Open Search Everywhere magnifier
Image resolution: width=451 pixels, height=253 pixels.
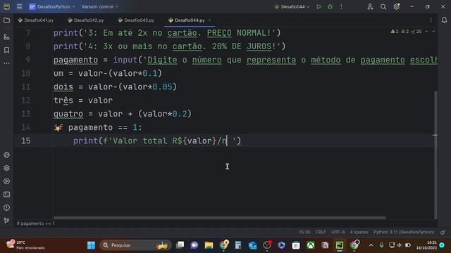click(383, 6)
